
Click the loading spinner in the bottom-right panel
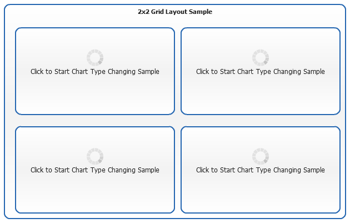pyautogui.click(x=261, y=156)
